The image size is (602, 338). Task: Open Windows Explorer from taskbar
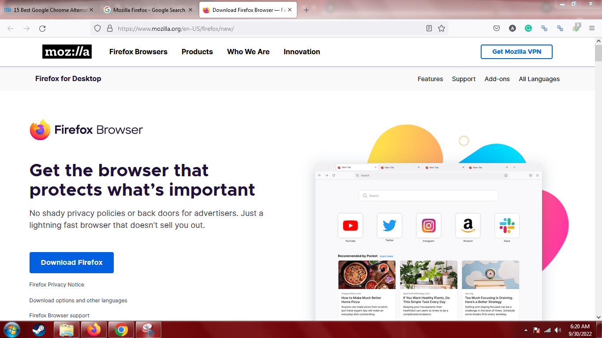tap(67, 330)
